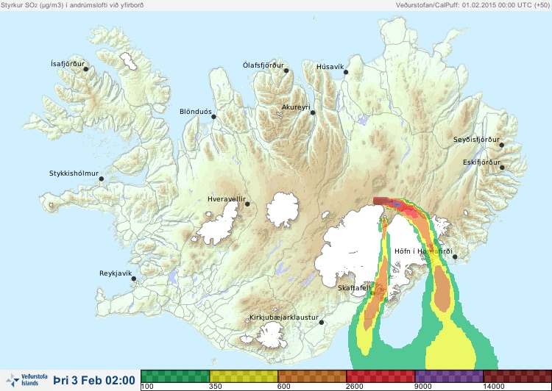552x391 pixels.
Task: Click the Ólafsfjörður label text
Action: [x=263, y=65]
